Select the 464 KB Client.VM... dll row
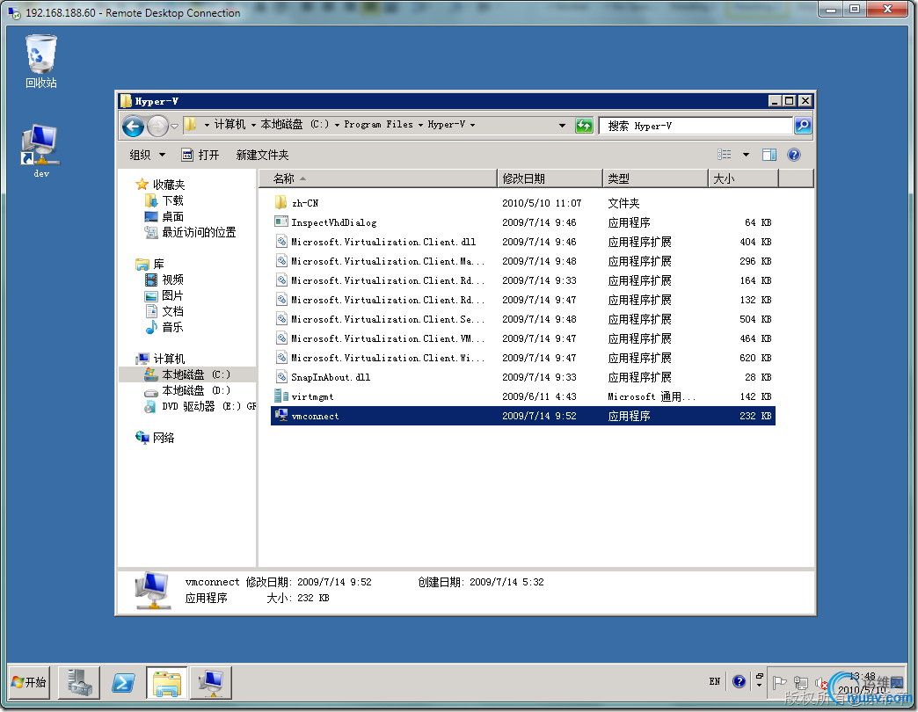918x712 pixels. pos(523,338)
